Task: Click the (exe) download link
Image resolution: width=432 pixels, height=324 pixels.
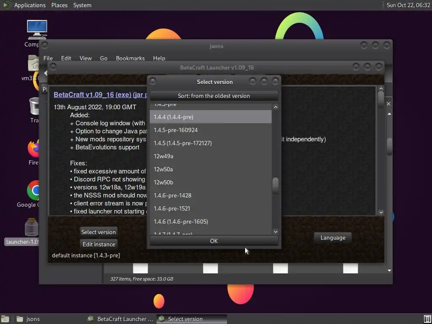Action: pos(123,94)
